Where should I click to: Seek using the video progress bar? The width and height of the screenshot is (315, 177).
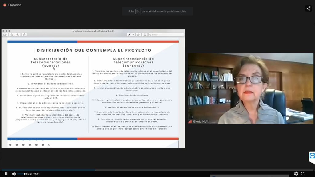pyautogui.click(x=157, y=170)
